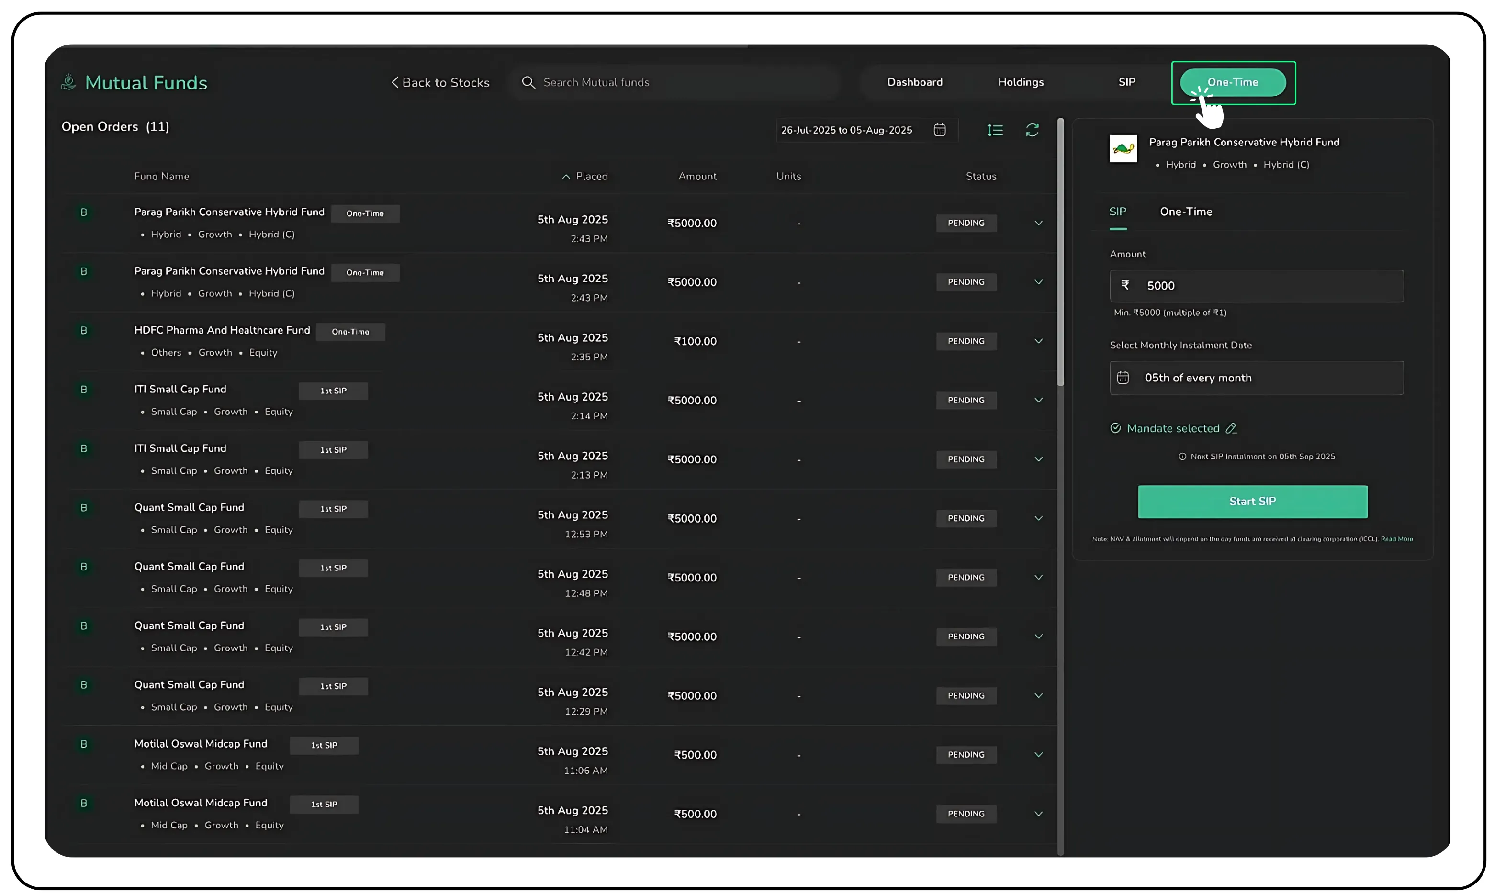Open the monthly instalment date dropdown

point(1256,378)
